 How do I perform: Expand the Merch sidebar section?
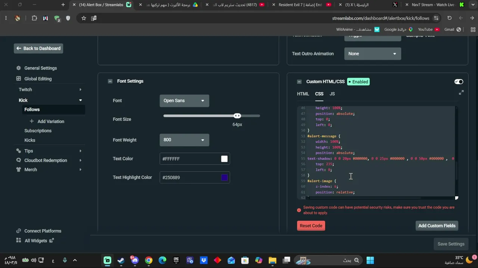click(80, 169)
